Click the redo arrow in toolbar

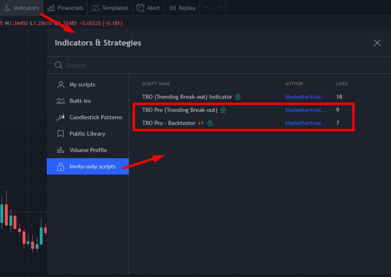click(218, 8)
